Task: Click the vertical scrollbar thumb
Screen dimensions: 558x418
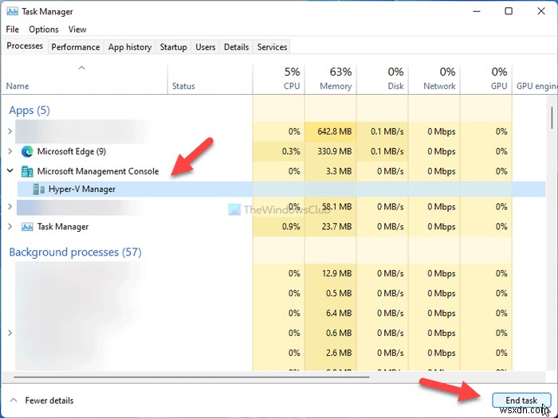Action: 552,118
